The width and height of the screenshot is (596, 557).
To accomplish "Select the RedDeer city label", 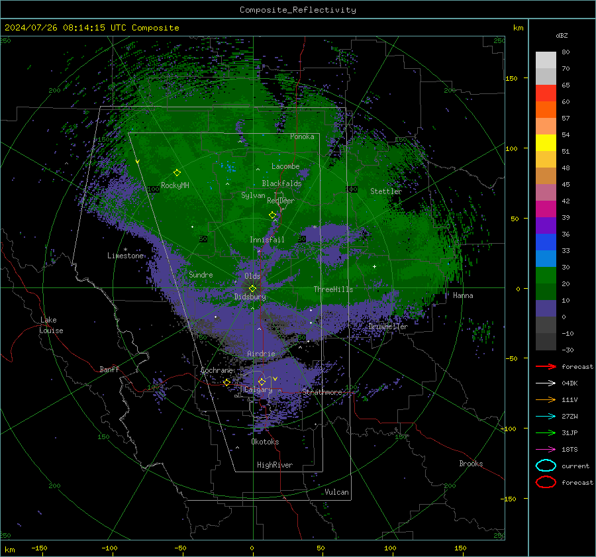I will click(x=281, y=201).
